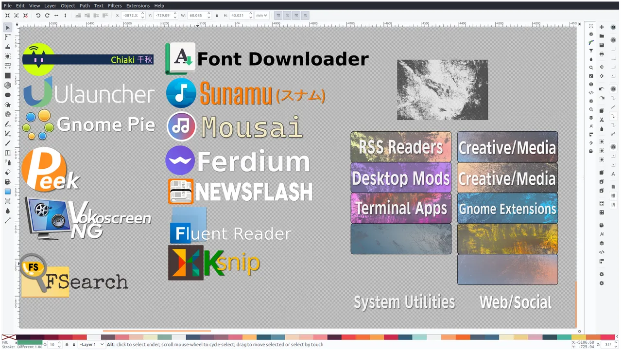The height and width of the screenshot is (352, 622).
Task: Select the 3D Box tool
Action: coord(8,85)
